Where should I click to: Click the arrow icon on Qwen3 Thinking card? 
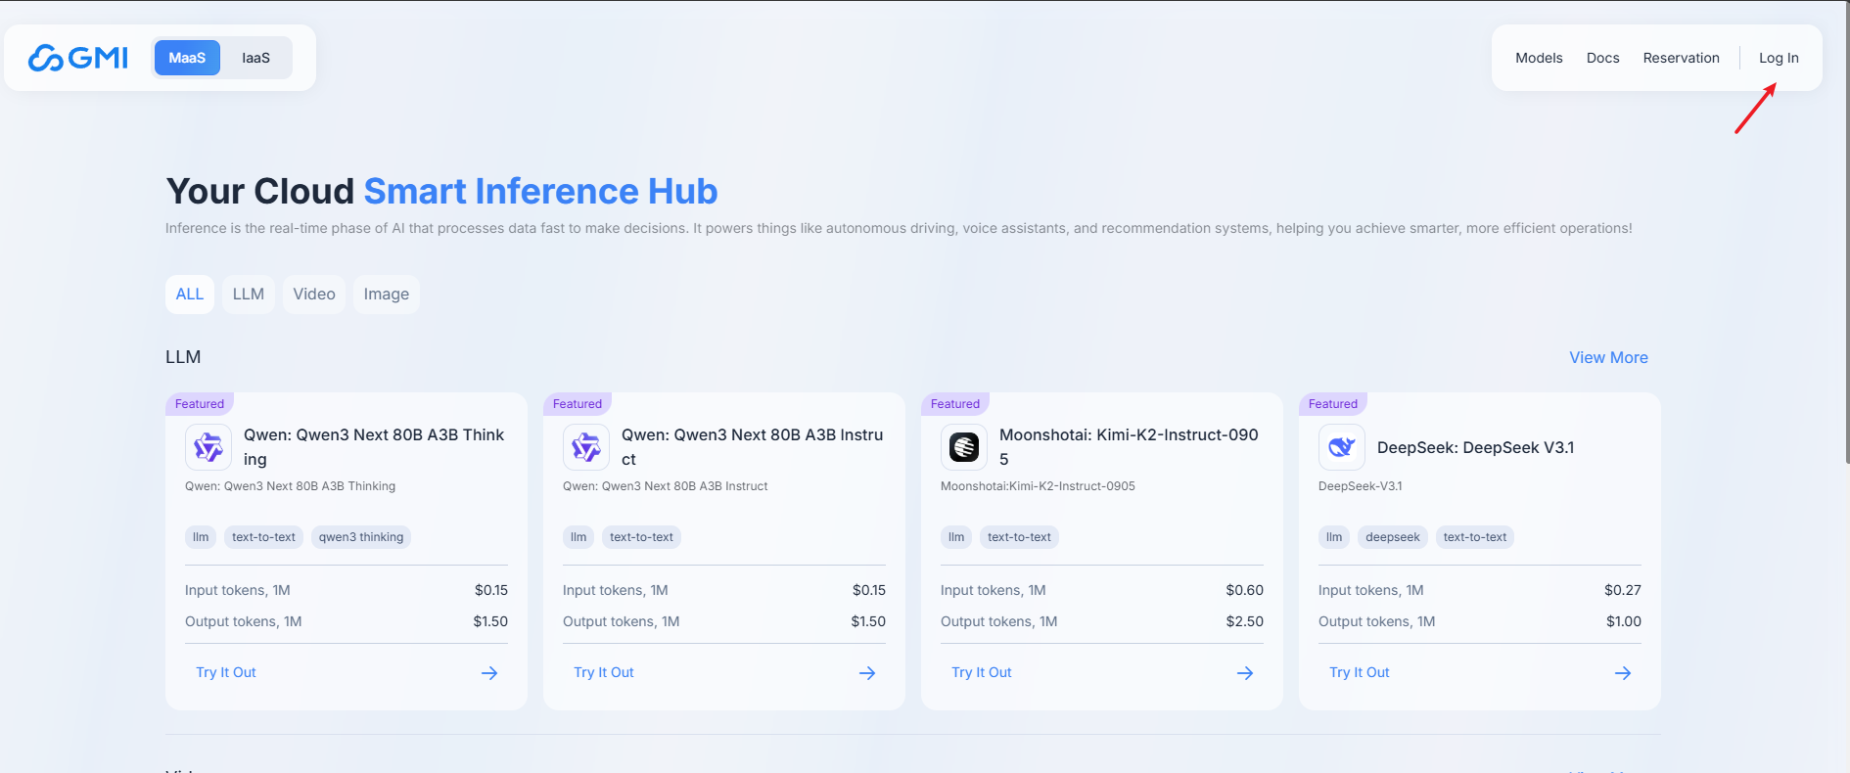tap(489, 673)
